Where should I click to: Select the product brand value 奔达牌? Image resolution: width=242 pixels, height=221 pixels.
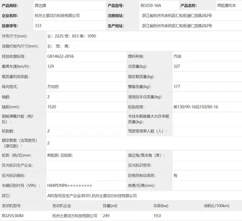pyautogui.click(x=40, y=6)
